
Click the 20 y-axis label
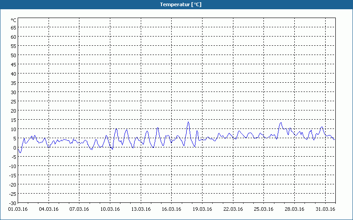click(x=14, y=111)
